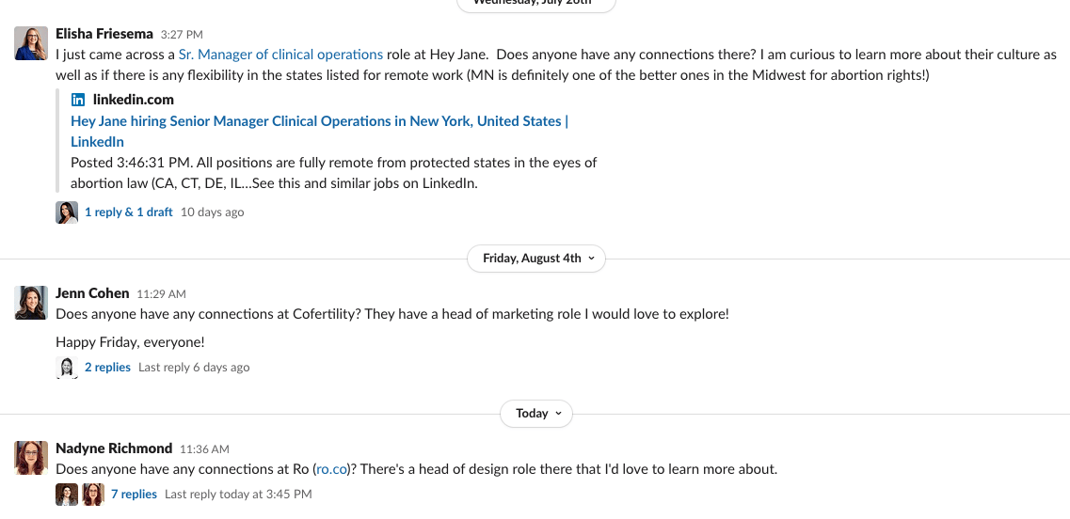Open Hey Jane hiring LinkedIn preview title

319,121
